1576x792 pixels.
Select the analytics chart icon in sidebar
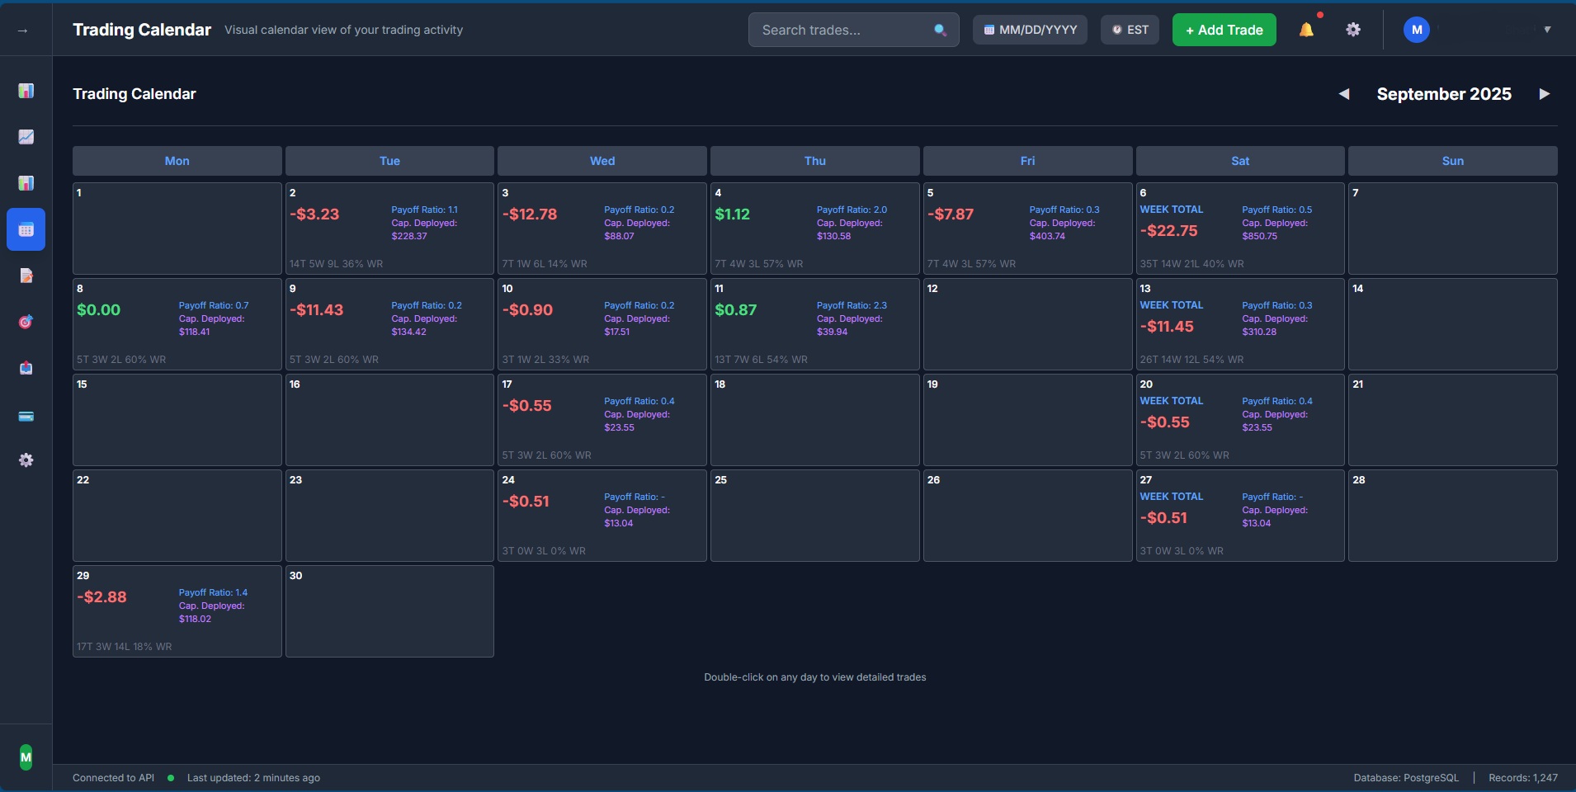click(x=26, y=137)
